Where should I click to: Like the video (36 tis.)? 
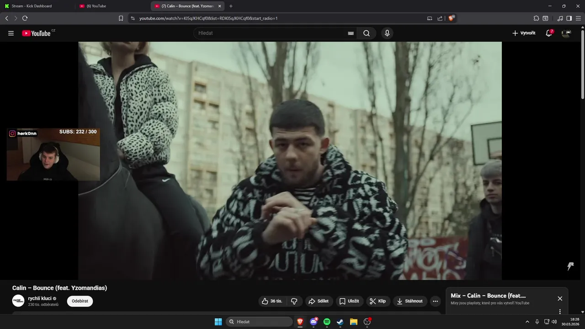click(272, 301)
